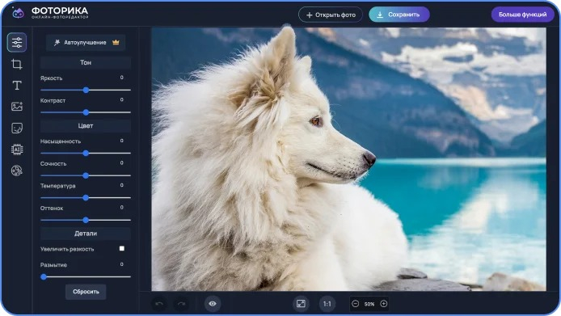Click the Сохранить button
This screenshot has width=561, height=316.
(x=399, y=15)
